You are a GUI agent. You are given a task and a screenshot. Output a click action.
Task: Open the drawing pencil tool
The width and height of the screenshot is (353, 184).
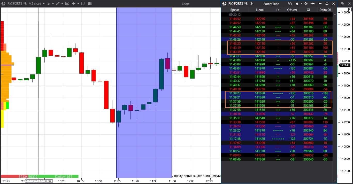(x=57, y=4)
